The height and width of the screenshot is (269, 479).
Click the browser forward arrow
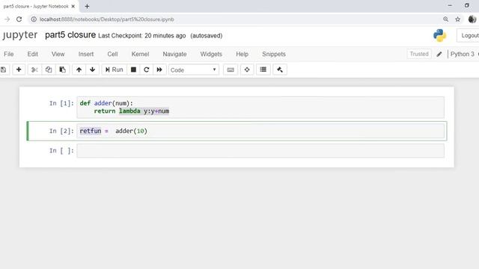click(7, 19)
